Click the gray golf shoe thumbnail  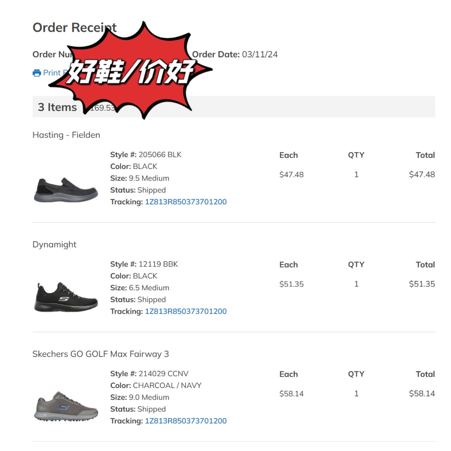66,406
